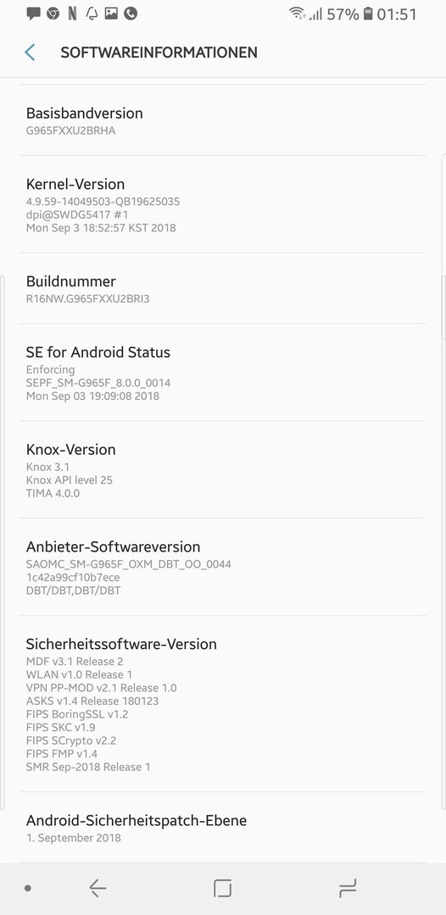The image size is (446, 915).
Task: Tap the Buildnummer entry
Action: tap(223, 288)
